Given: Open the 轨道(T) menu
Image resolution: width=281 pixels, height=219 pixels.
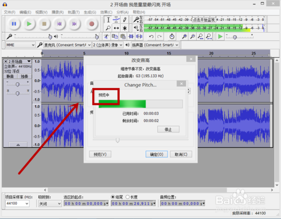Looking at the screenshot, I should 74,12.
